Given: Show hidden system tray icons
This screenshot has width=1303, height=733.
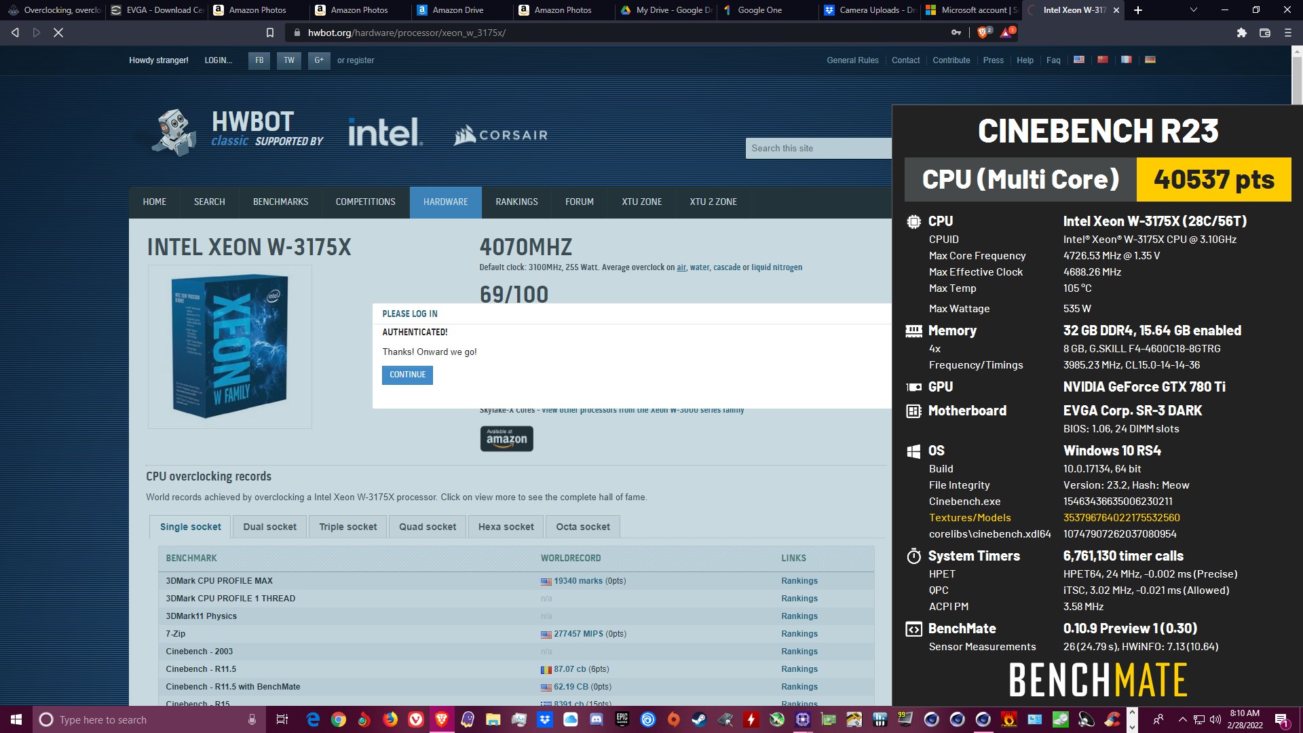Looking at the screenshot, I should click(1182, 719).
